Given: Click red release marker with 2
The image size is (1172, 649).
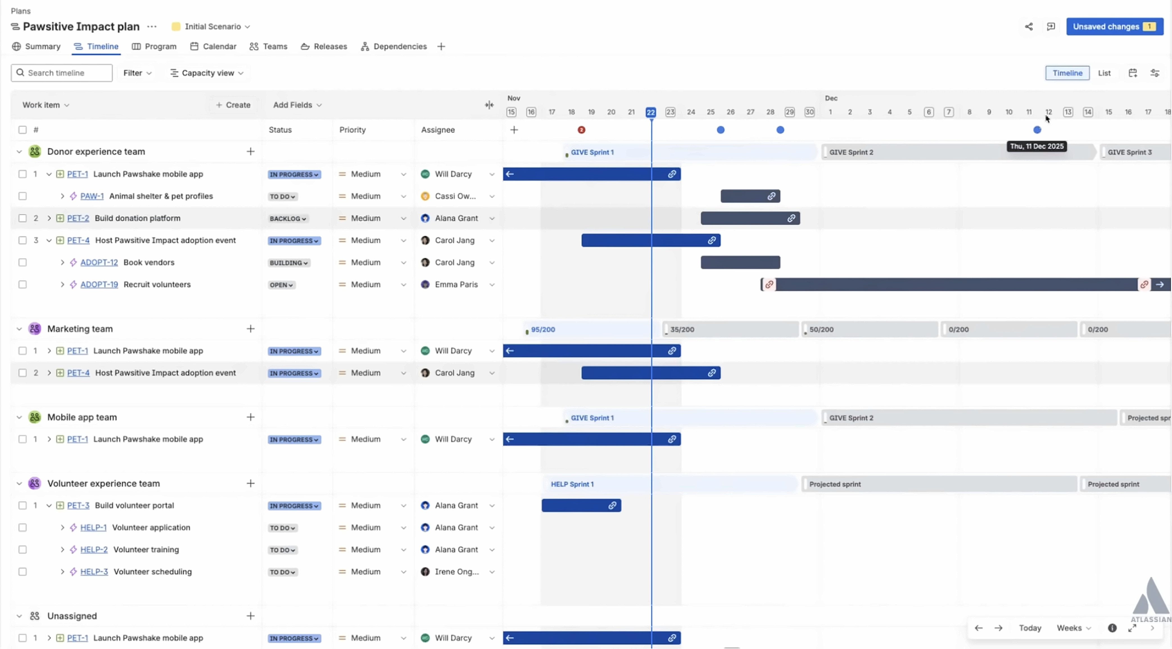Looking at the screenshot, I should coord(582,130).
